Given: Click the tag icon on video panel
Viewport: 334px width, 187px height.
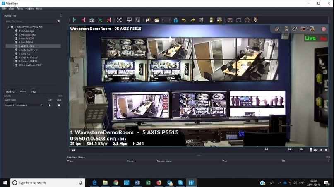Looking at the screenshot, I should click(x=295, y=29).
